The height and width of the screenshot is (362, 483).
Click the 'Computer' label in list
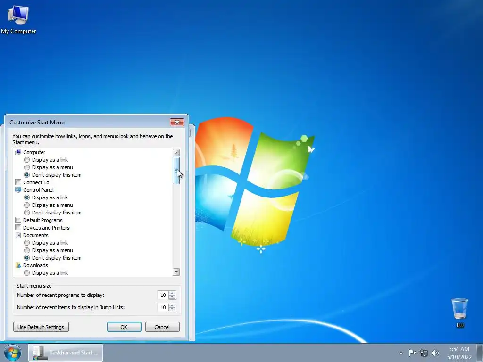[x=34, y=152]
